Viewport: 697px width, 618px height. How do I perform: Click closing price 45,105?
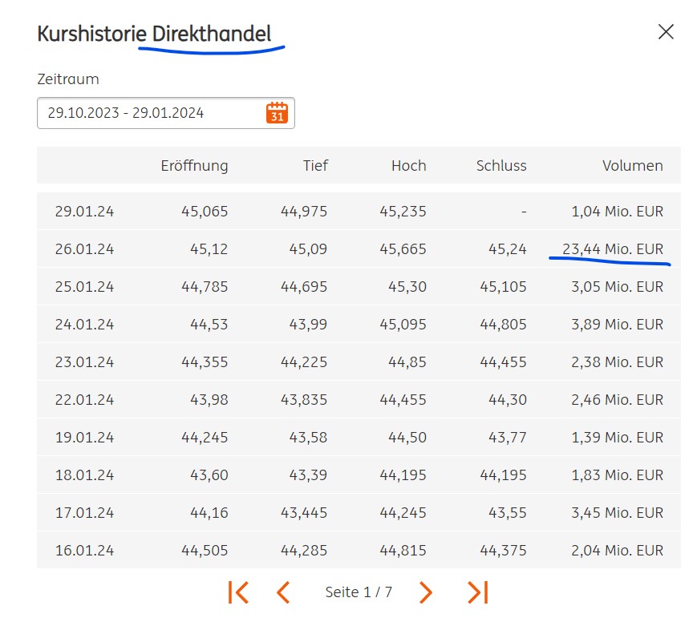point(503,287)
